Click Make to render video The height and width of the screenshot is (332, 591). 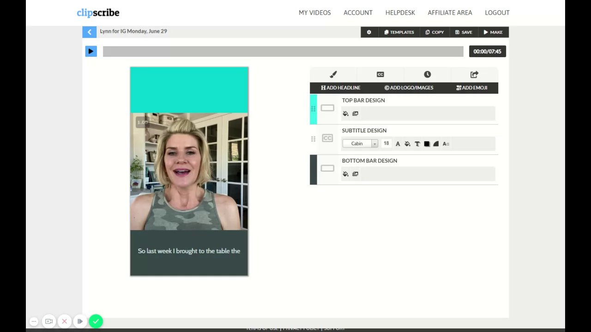pos(493,32)
